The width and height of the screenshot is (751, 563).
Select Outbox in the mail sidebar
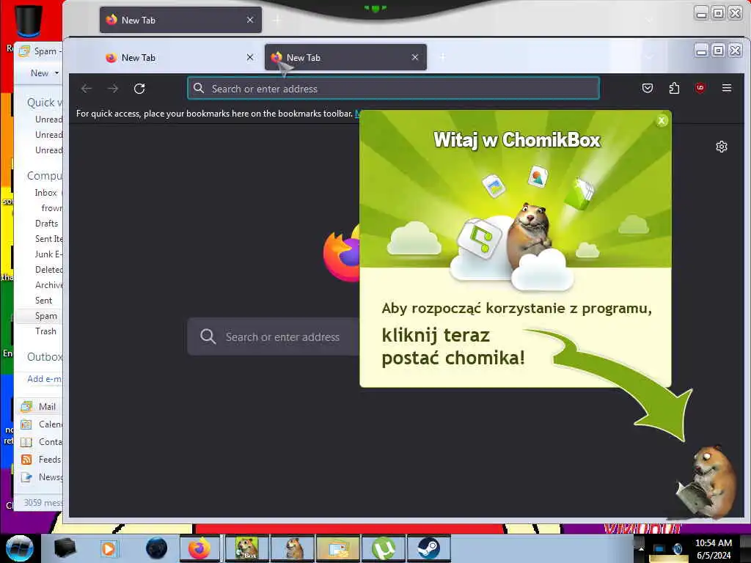(x=45, y=357)
